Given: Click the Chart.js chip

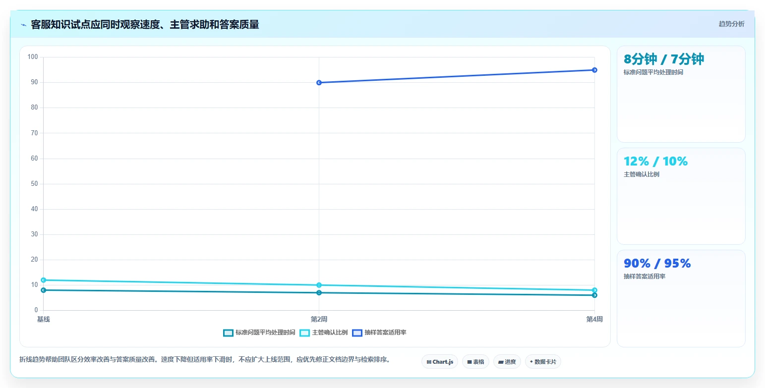Looking at the screenshot, I should pos(440,362).
